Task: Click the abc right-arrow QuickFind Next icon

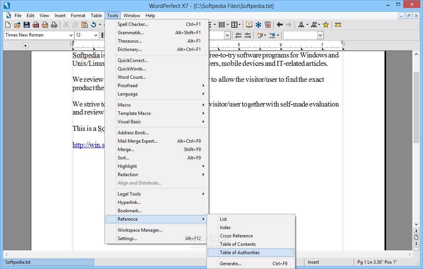Action: 248,35
